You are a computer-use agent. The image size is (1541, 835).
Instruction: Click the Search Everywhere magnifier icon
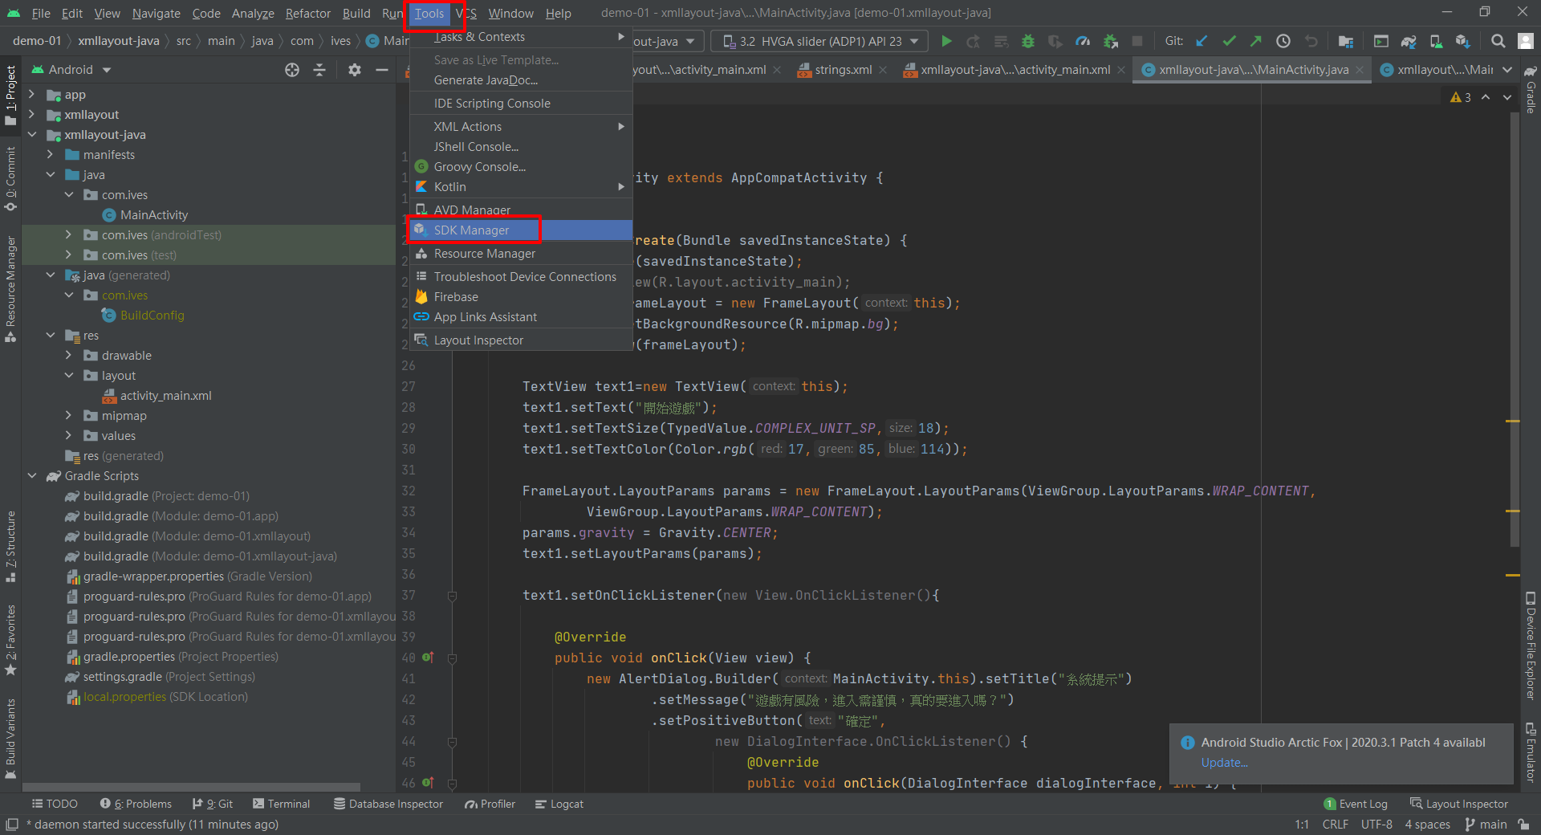point(1498,41)
